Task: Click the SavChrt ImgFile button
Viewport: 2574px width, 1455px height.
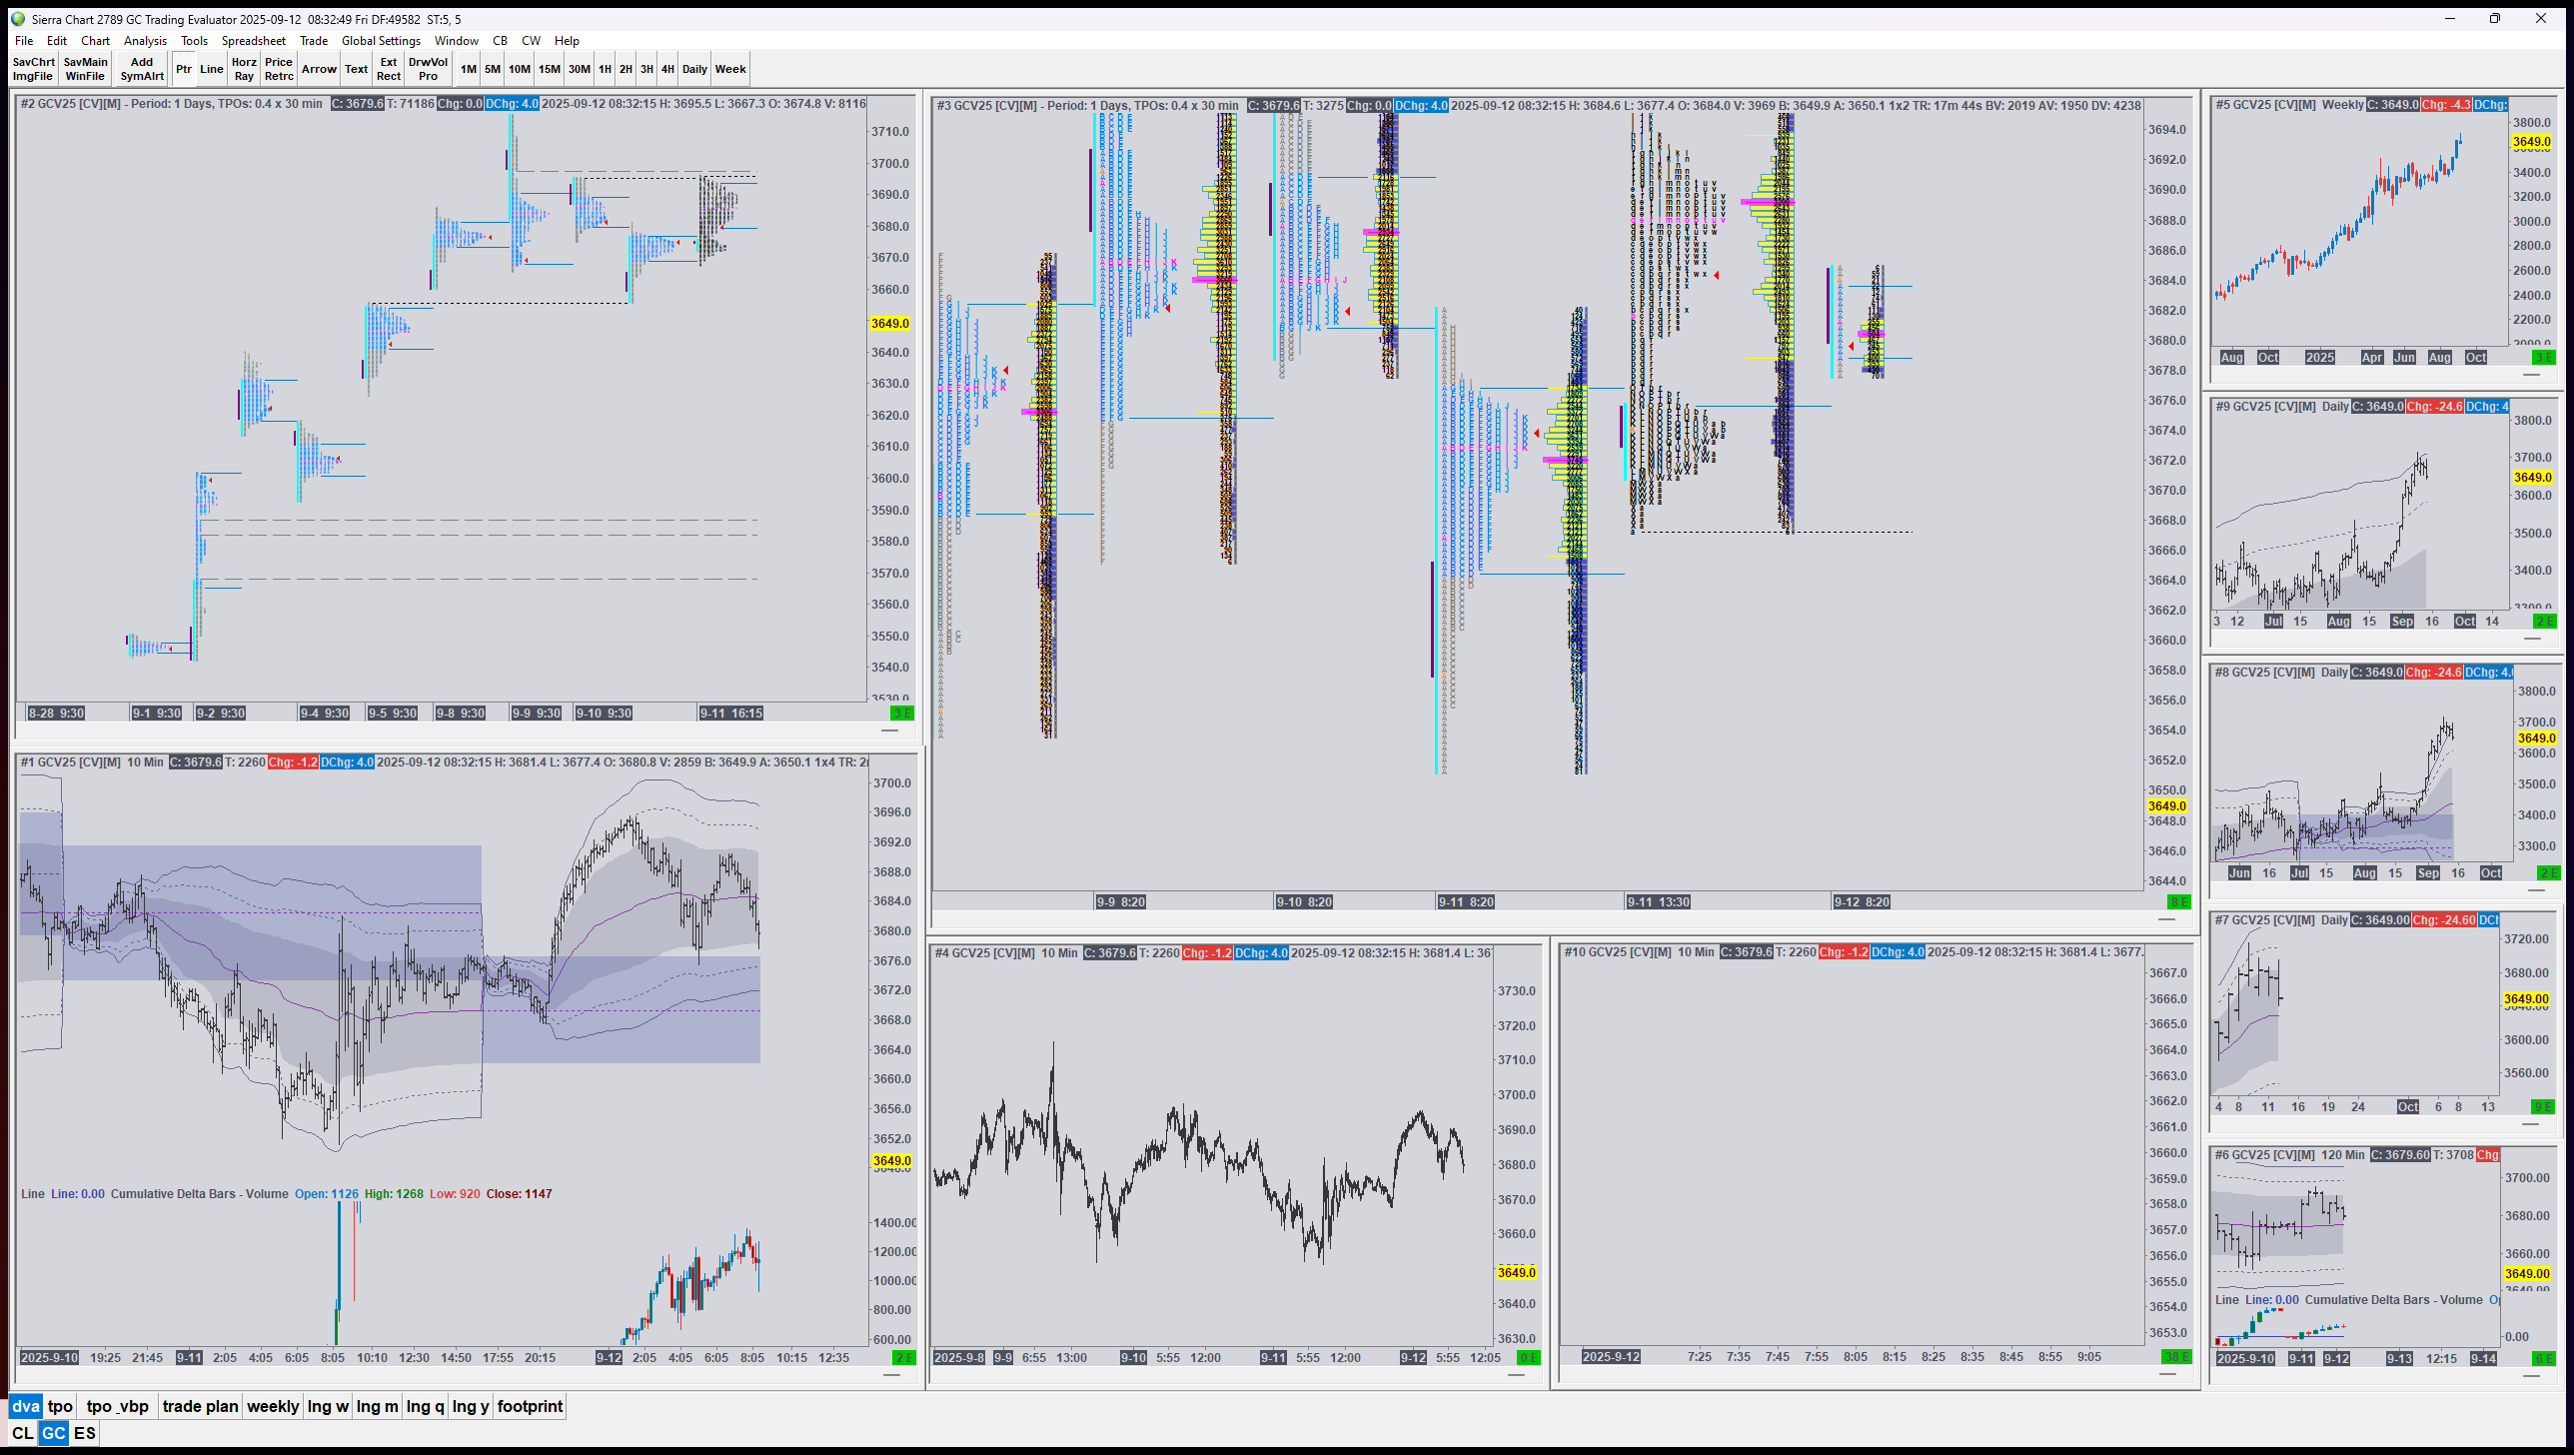Action: pos(33,69)
